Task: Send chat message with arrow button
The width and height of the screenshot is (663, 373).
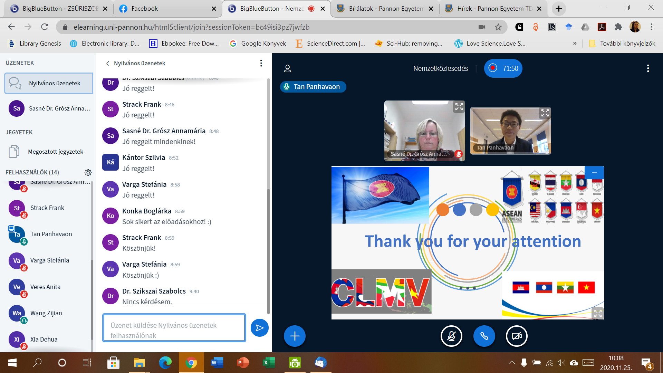Action: click(x=259, y=328)
